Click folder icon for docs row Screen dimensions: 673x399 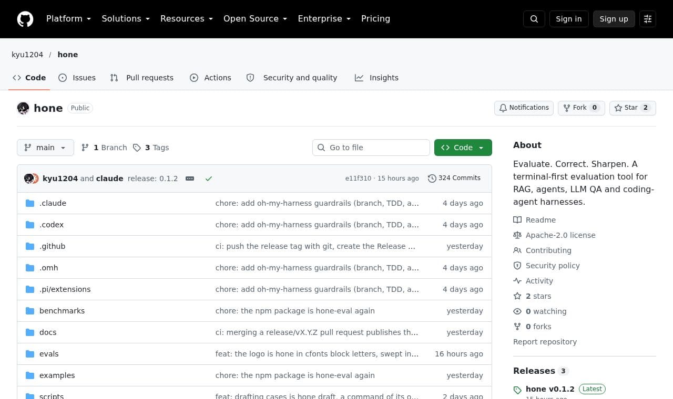[30, 332]
